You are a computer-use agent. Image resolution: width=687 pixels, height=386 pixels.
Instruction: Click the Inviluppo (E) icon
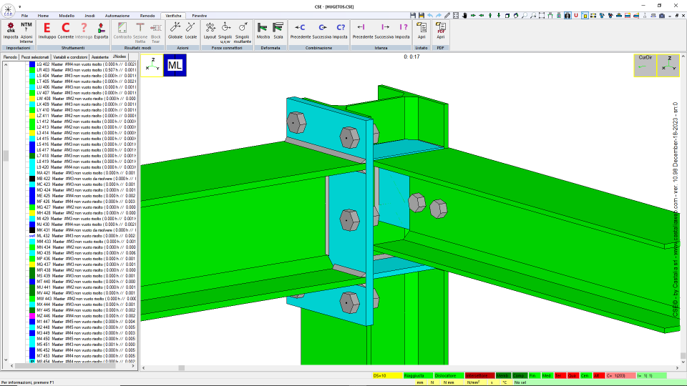47,31
